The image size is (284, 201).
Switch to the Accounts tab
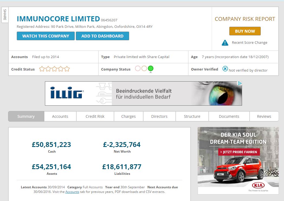(x=60, y=116)
